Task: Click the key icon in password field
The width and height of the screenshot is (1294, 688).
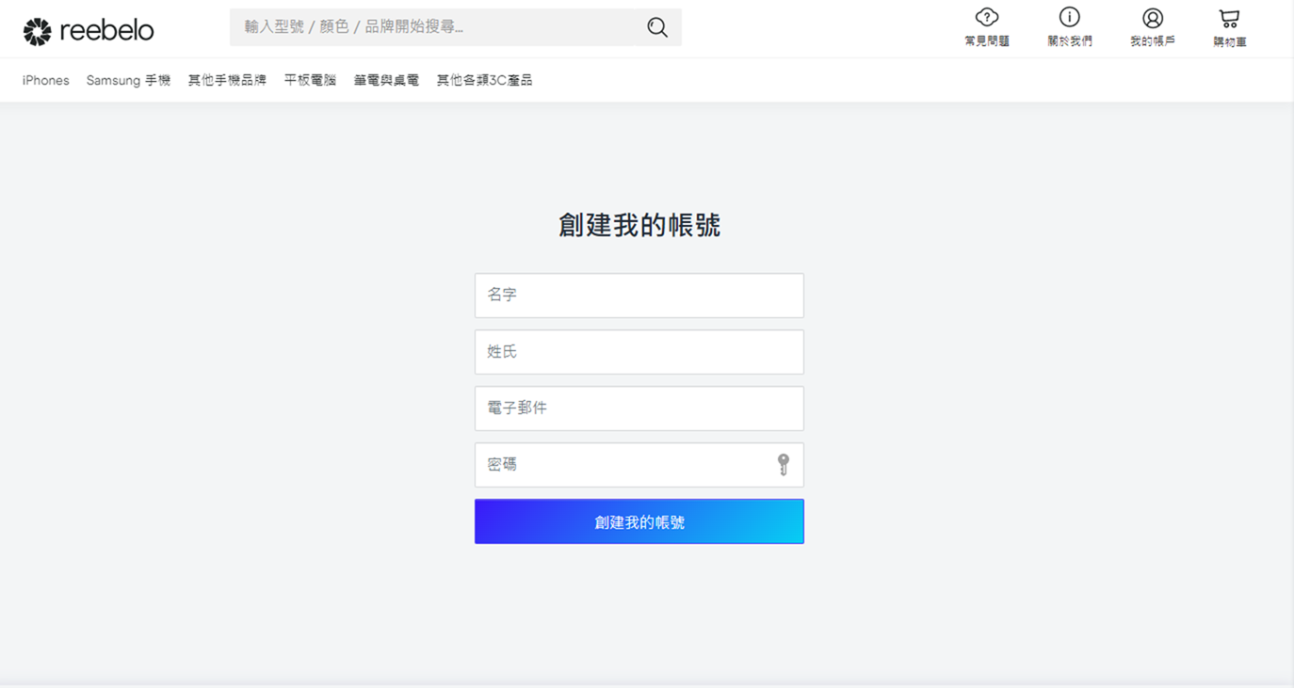Action: 783,464
